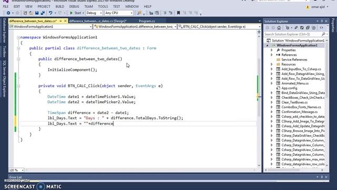Click the Open File folder icon
The width and height of the screenshot is (337, 190).
(31, 13)
